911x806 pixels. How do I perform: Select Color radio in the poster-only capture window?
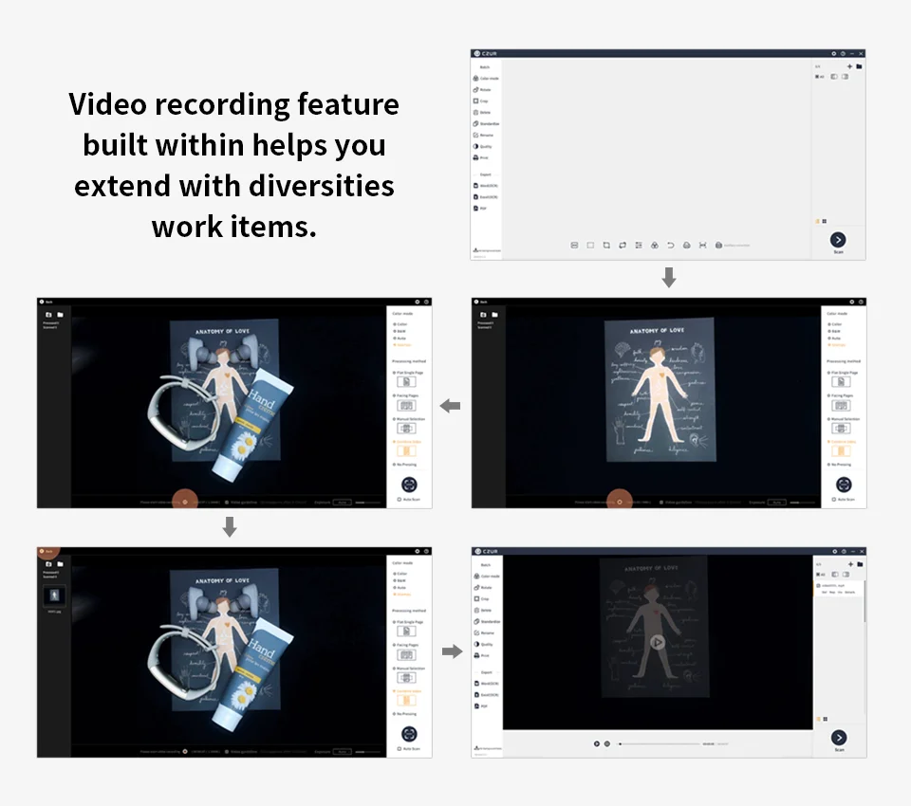pos(834,324)
